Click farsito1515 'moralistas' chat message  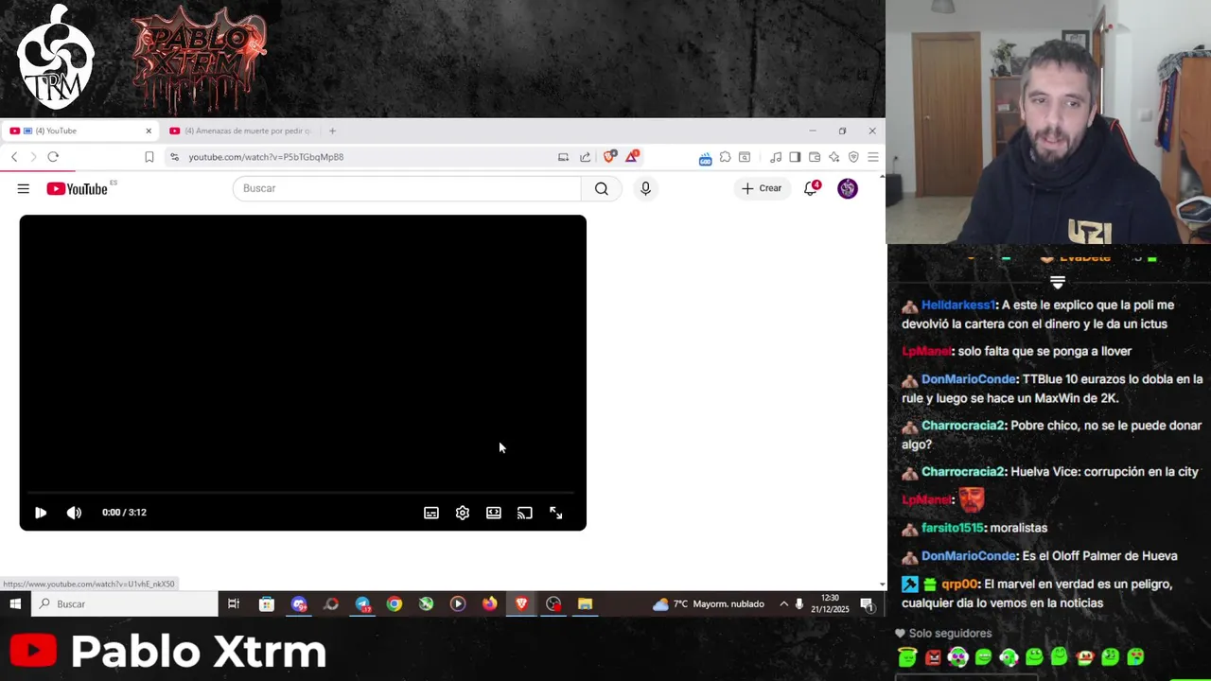tap(974, 528)
